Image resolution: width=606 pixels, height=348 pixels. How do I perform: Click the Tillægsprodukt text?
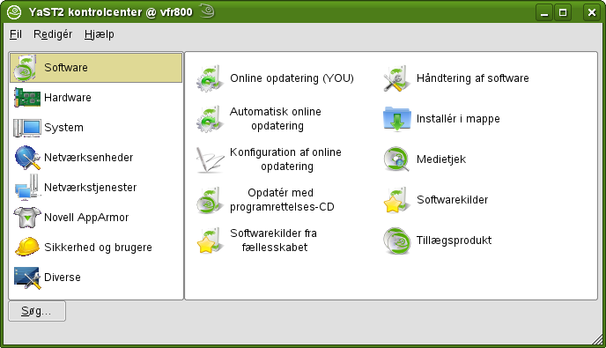coord(454,241)
